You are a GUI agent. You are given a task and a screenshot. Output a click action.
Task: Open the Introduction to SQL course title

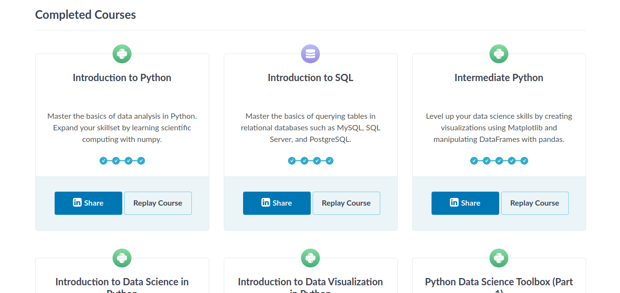pos(311,78)
